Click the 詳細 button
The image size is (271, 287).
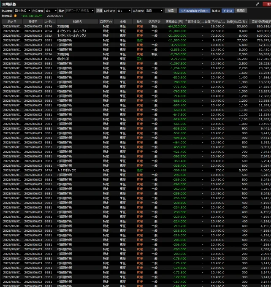coord(99,11)
